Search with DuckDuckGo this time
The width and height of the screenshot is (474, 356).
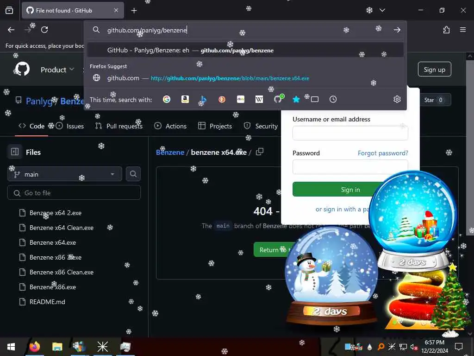click(222, 99)
